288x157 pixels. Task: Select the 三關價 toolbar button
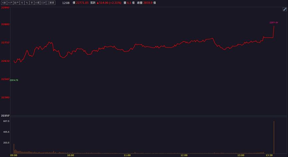(51, 3)
